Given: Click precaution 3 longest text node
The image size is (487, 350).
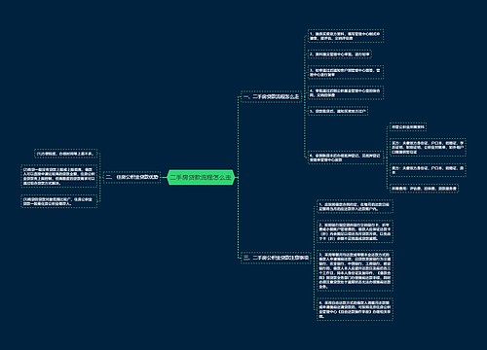Looking at the screenshot, I should 355,270.
